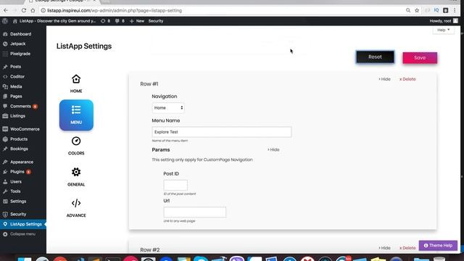
Task: Open Chrome three-dot menu
Action: [455, 10]
